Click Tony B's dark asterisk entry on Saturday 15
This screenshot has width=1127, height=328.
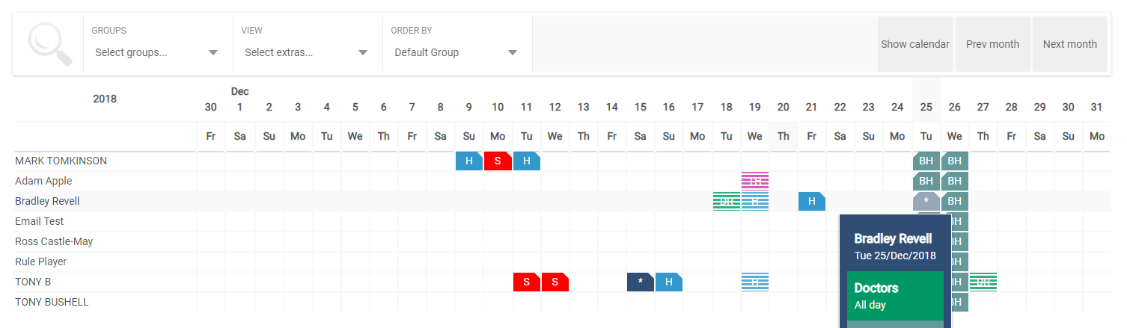tap(641, 282)
